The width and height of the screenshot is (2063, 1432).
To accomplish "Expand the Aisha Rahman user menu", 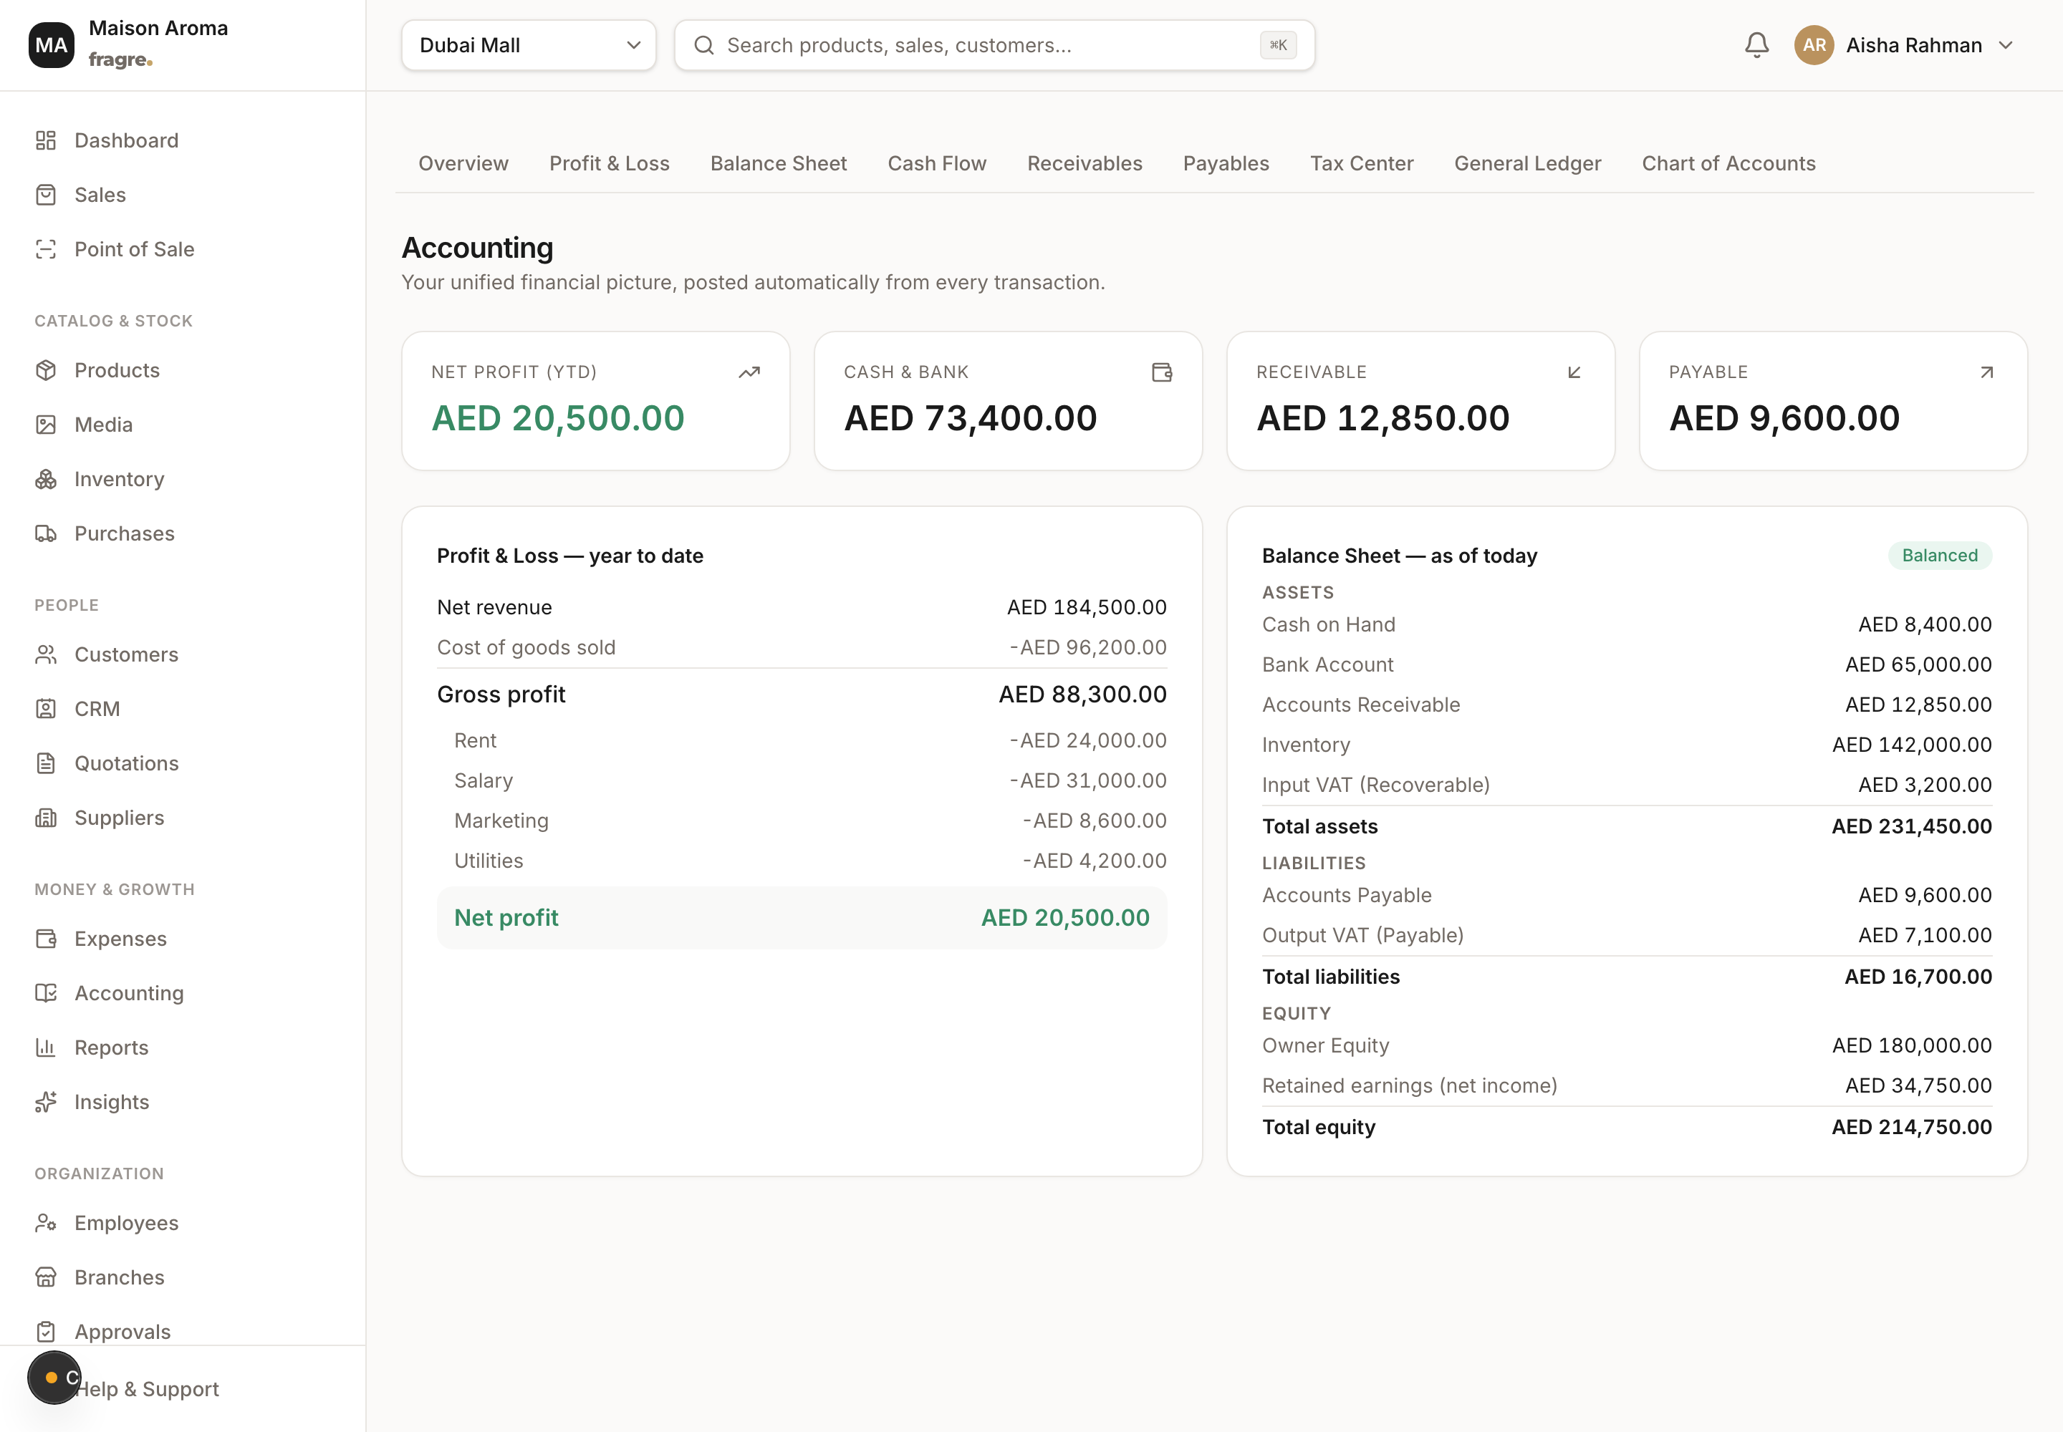I will click(1905, 45).
